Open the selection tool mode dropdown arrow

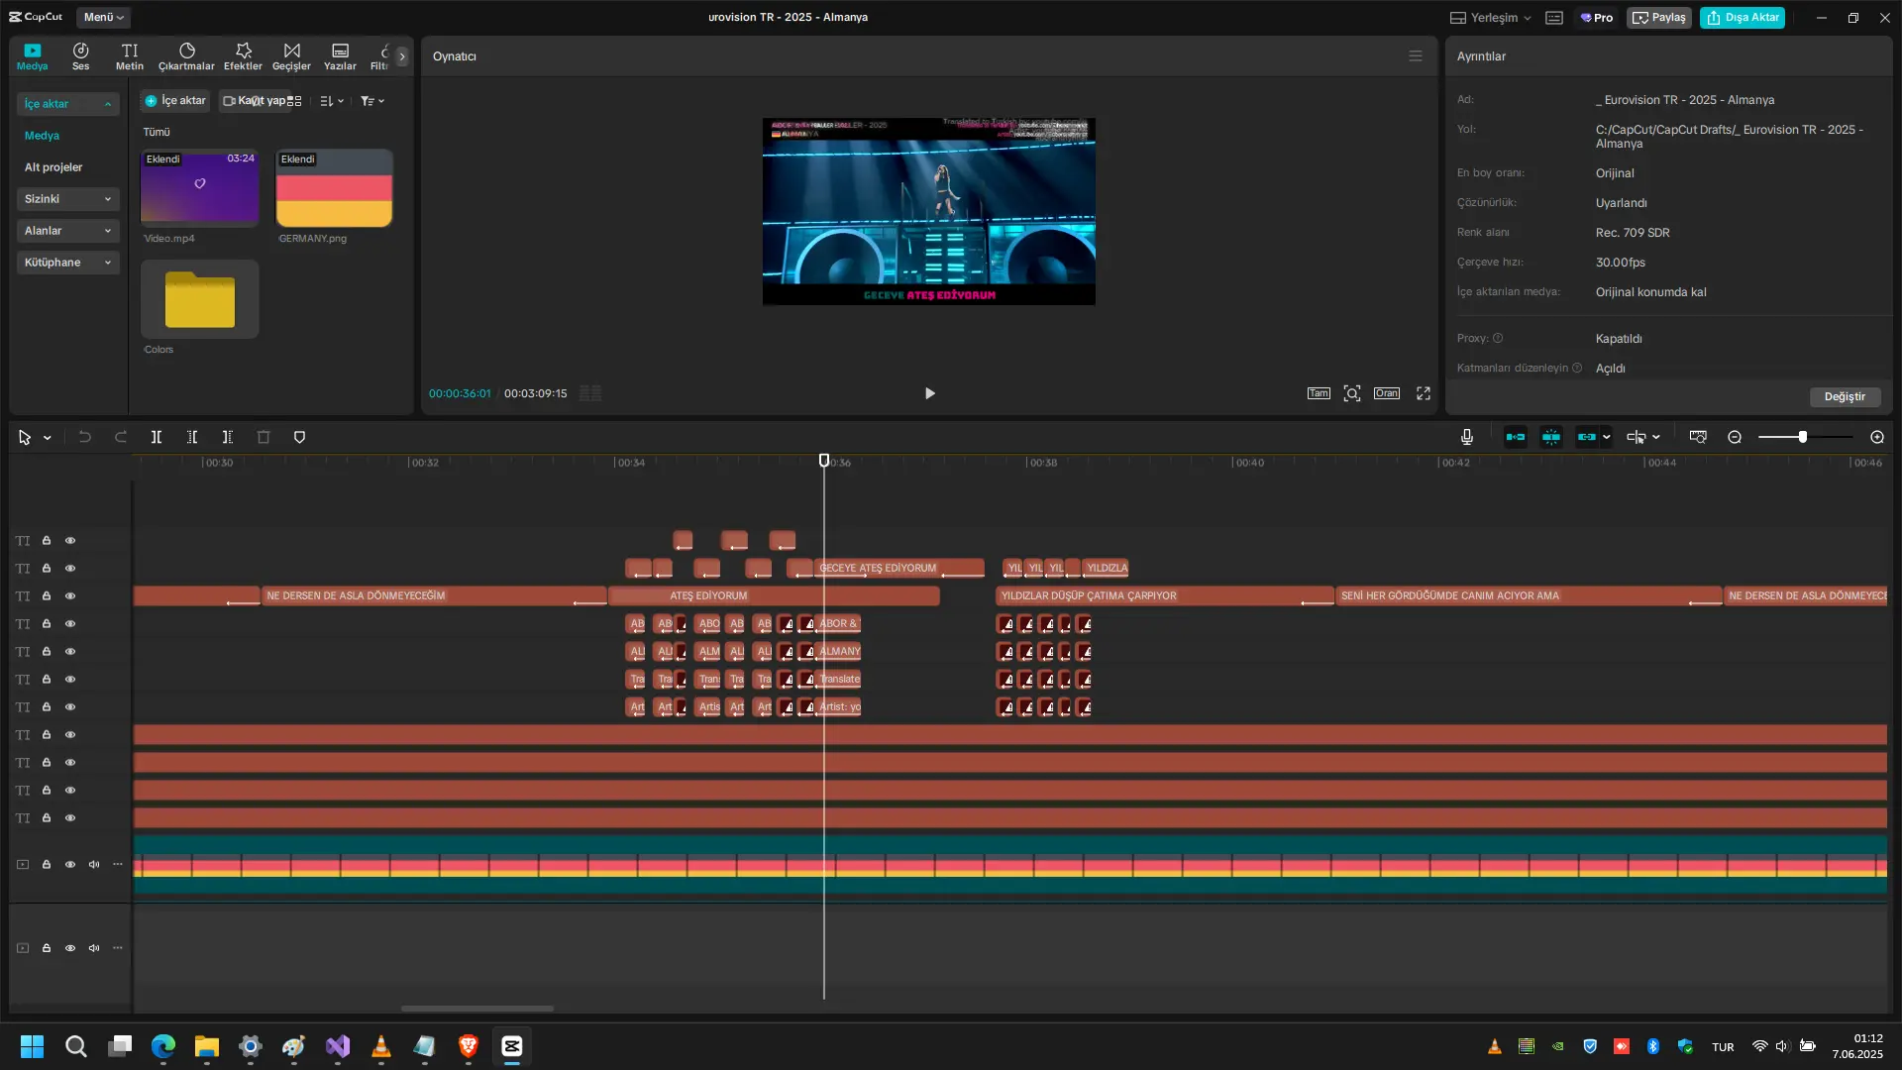pos(47,438)
